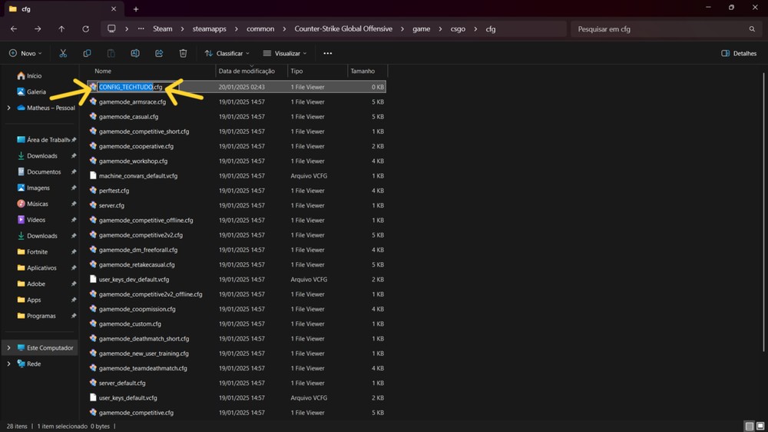Toggle the Detalhes pane
The width and height of the screenshot is (768, 432).
(739, 54)
